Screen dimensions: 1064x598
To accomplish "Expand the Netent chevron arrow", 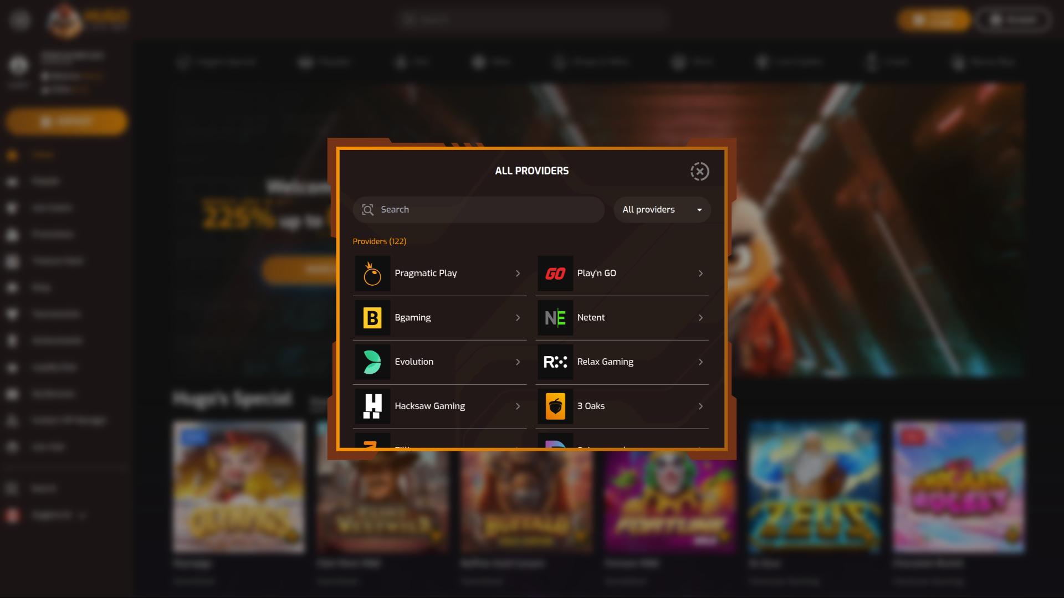I will [700, 318].
